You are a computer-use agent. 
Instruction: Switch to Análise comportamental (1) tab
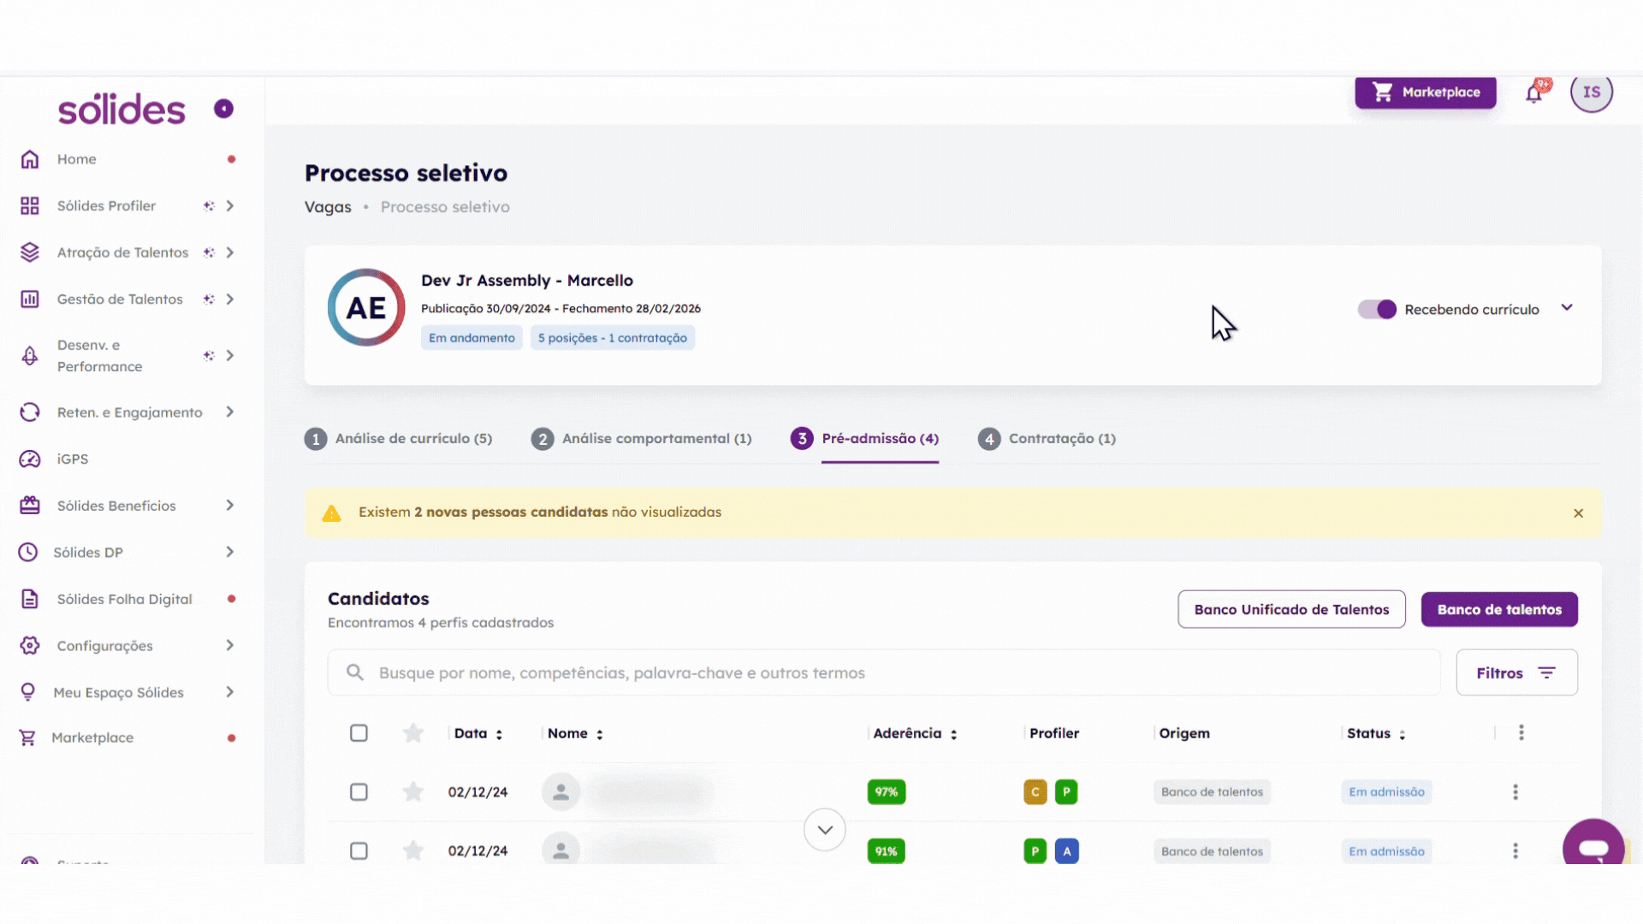click(642, 439)
